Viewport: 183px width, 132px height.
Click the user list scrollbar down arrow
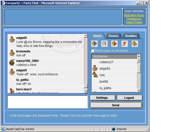[x=139, y=90]
